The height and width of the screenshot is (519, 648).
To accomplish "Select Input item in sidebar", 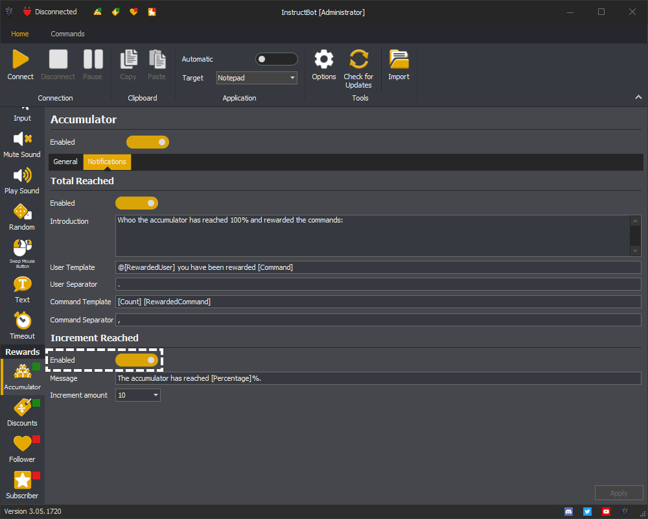I will point(22,115).
